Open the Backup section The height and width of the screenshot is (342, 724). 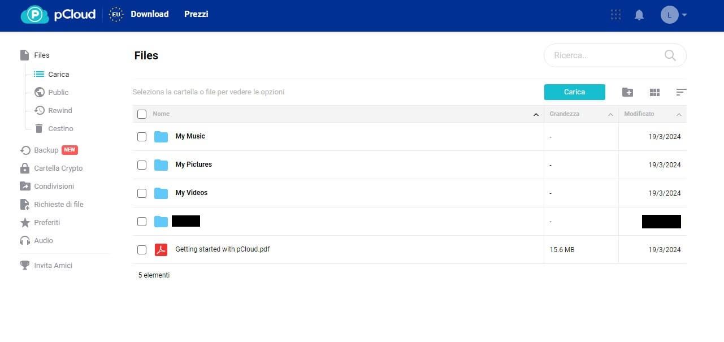[46, 150]
